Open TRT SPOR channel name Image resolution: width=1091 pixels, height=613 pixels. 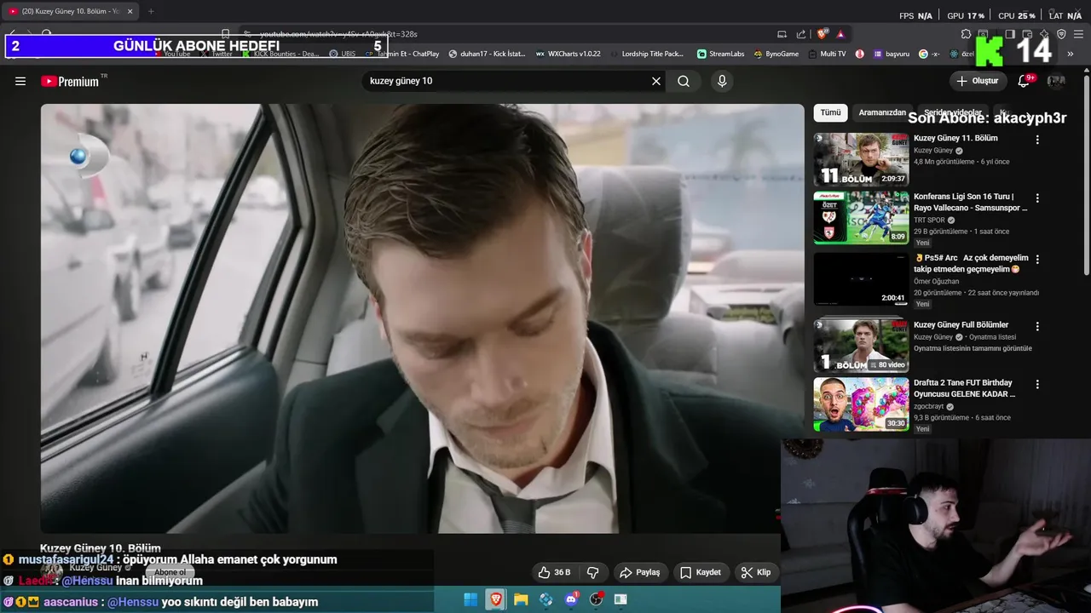tap(929, 220)
